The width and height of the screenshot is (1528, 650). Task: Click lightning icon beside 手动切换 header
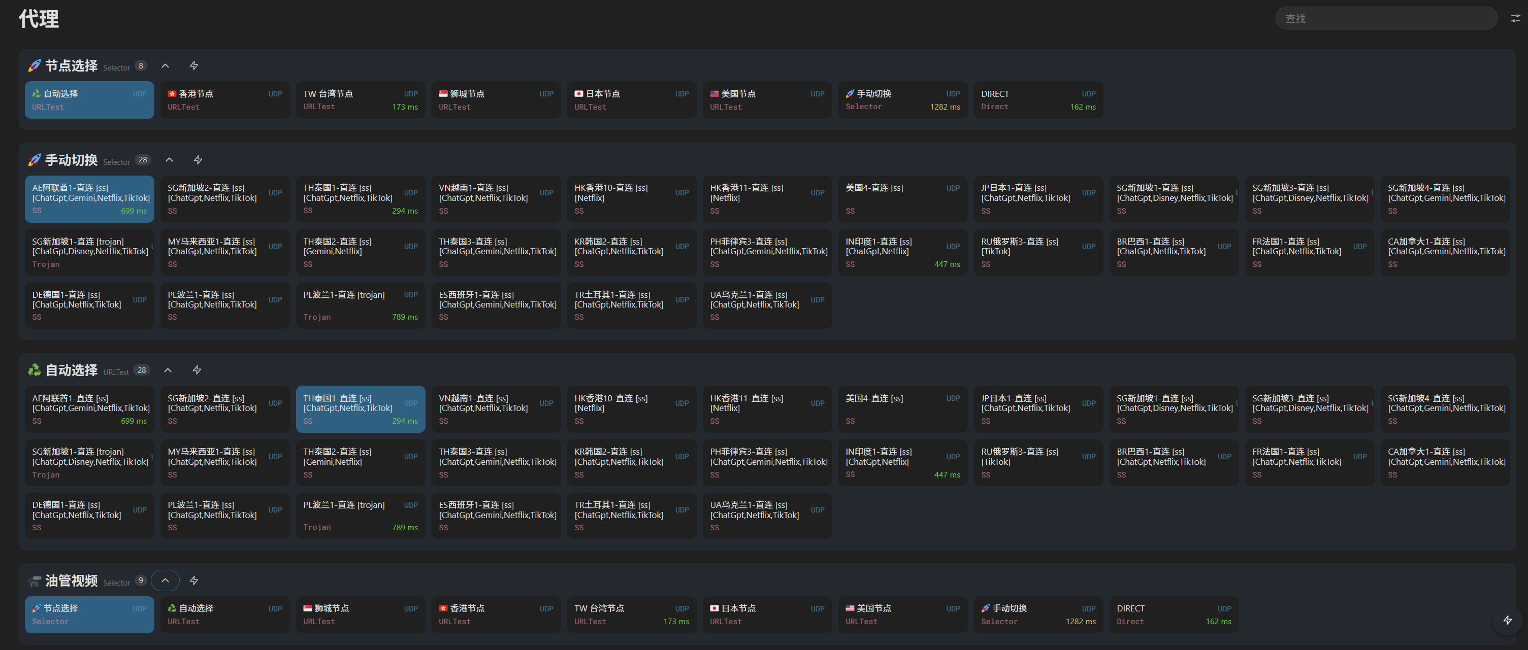pos(198,160)
